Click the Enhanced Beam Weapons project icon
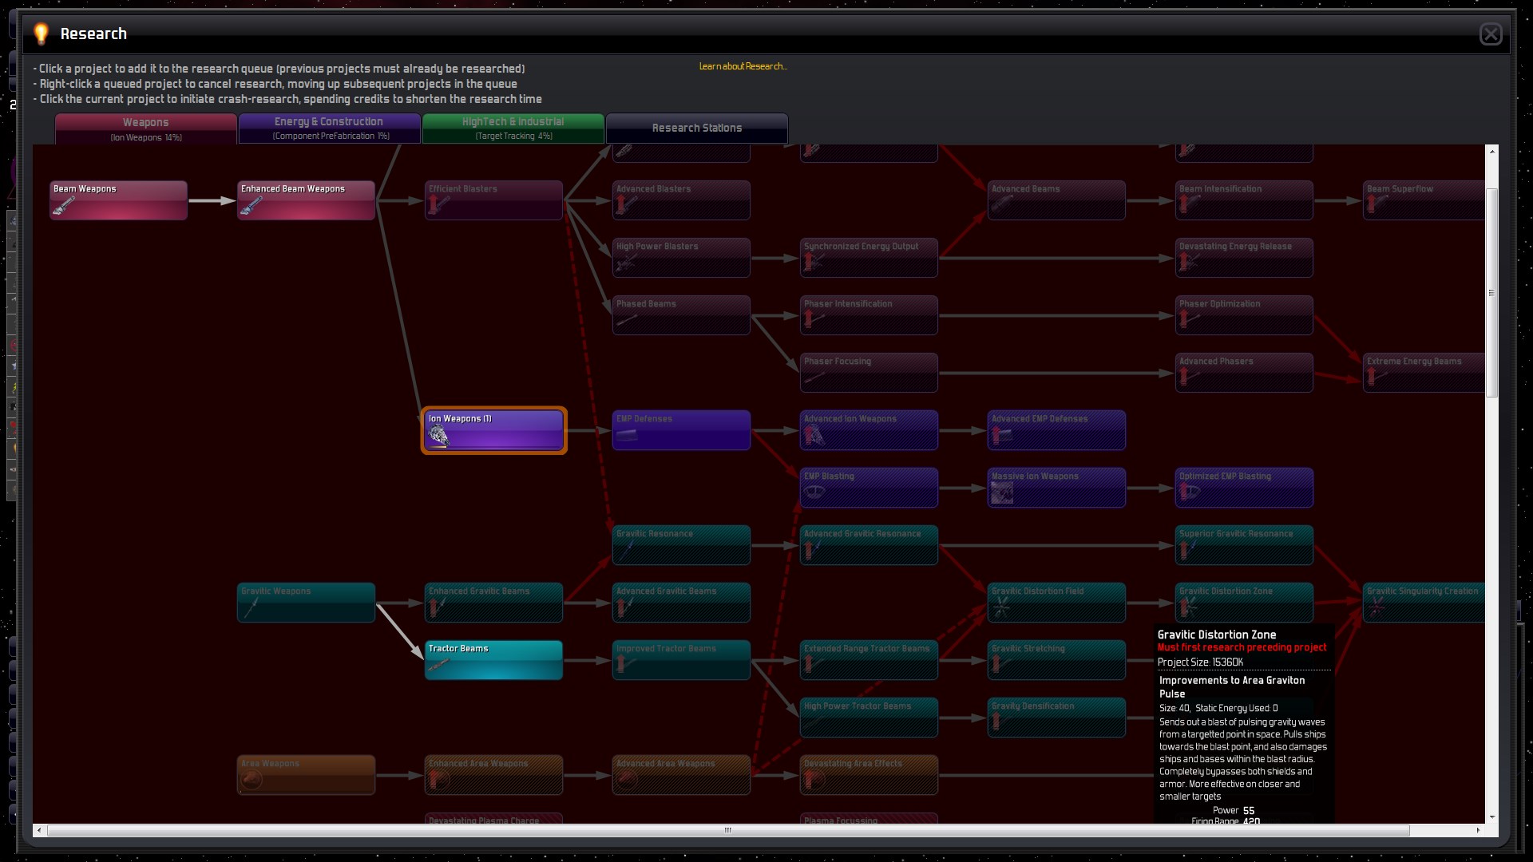The width and height of the screenshot is (1533, 862). coord(251,207)
